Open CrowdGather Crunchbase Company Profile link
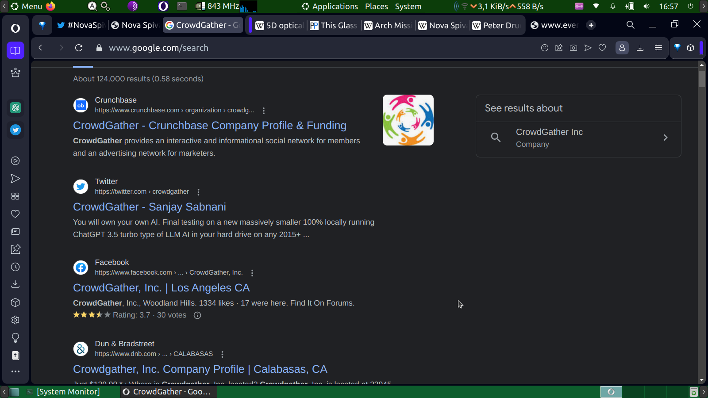 tap(210, 126)
